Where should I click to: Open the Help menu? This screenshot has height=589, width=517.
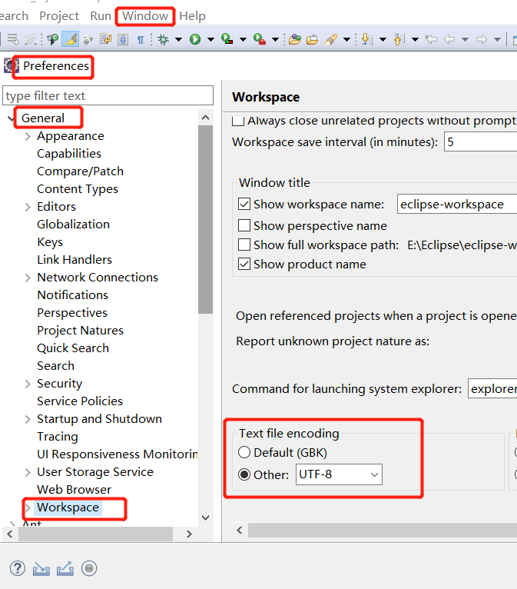point(192,16)
